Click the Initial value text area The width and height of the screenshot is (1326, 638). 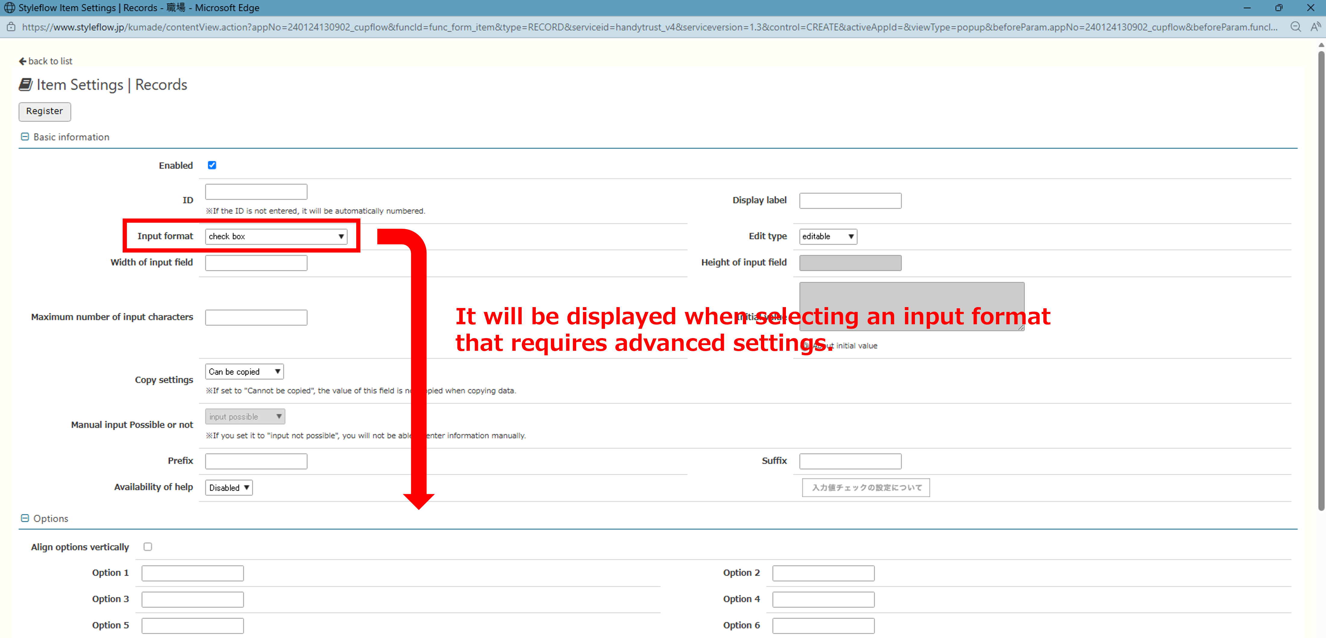[x=912, y=306]
